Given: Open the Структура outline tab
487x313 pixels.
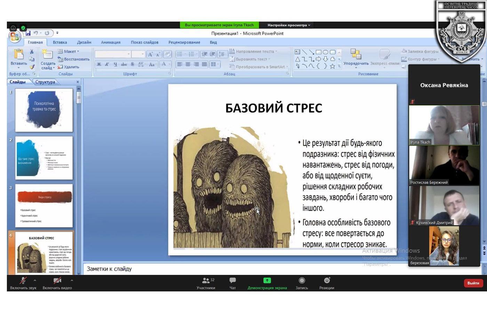Looking at the screenshot, I should (45, 82).
